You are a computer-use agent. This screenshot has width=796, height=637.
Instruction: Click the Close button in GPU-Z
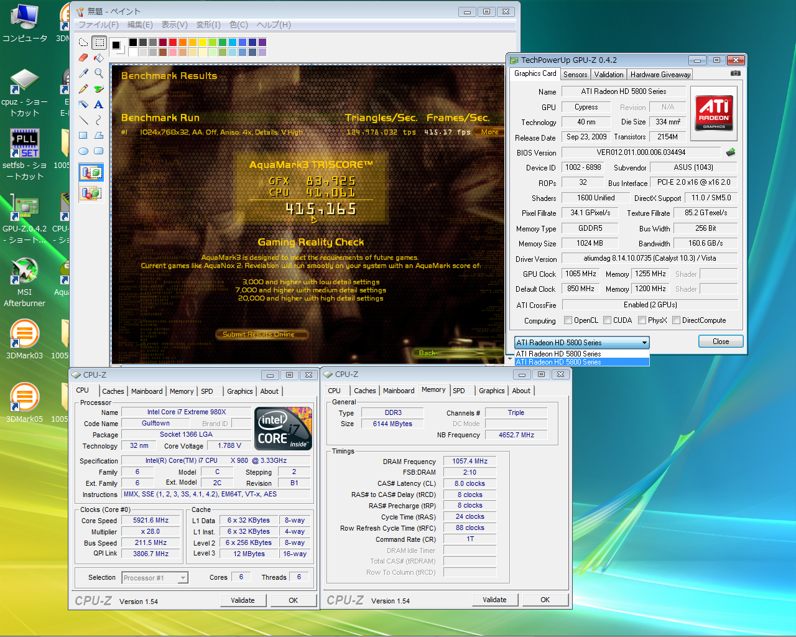click(721, 342)
